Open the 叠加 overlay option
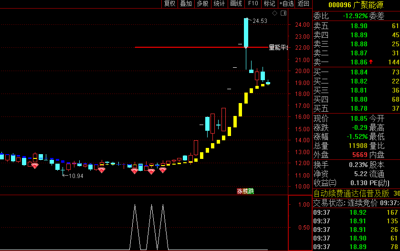The height and width of the screenshot is (251, 400). click(x=186, y=3)
